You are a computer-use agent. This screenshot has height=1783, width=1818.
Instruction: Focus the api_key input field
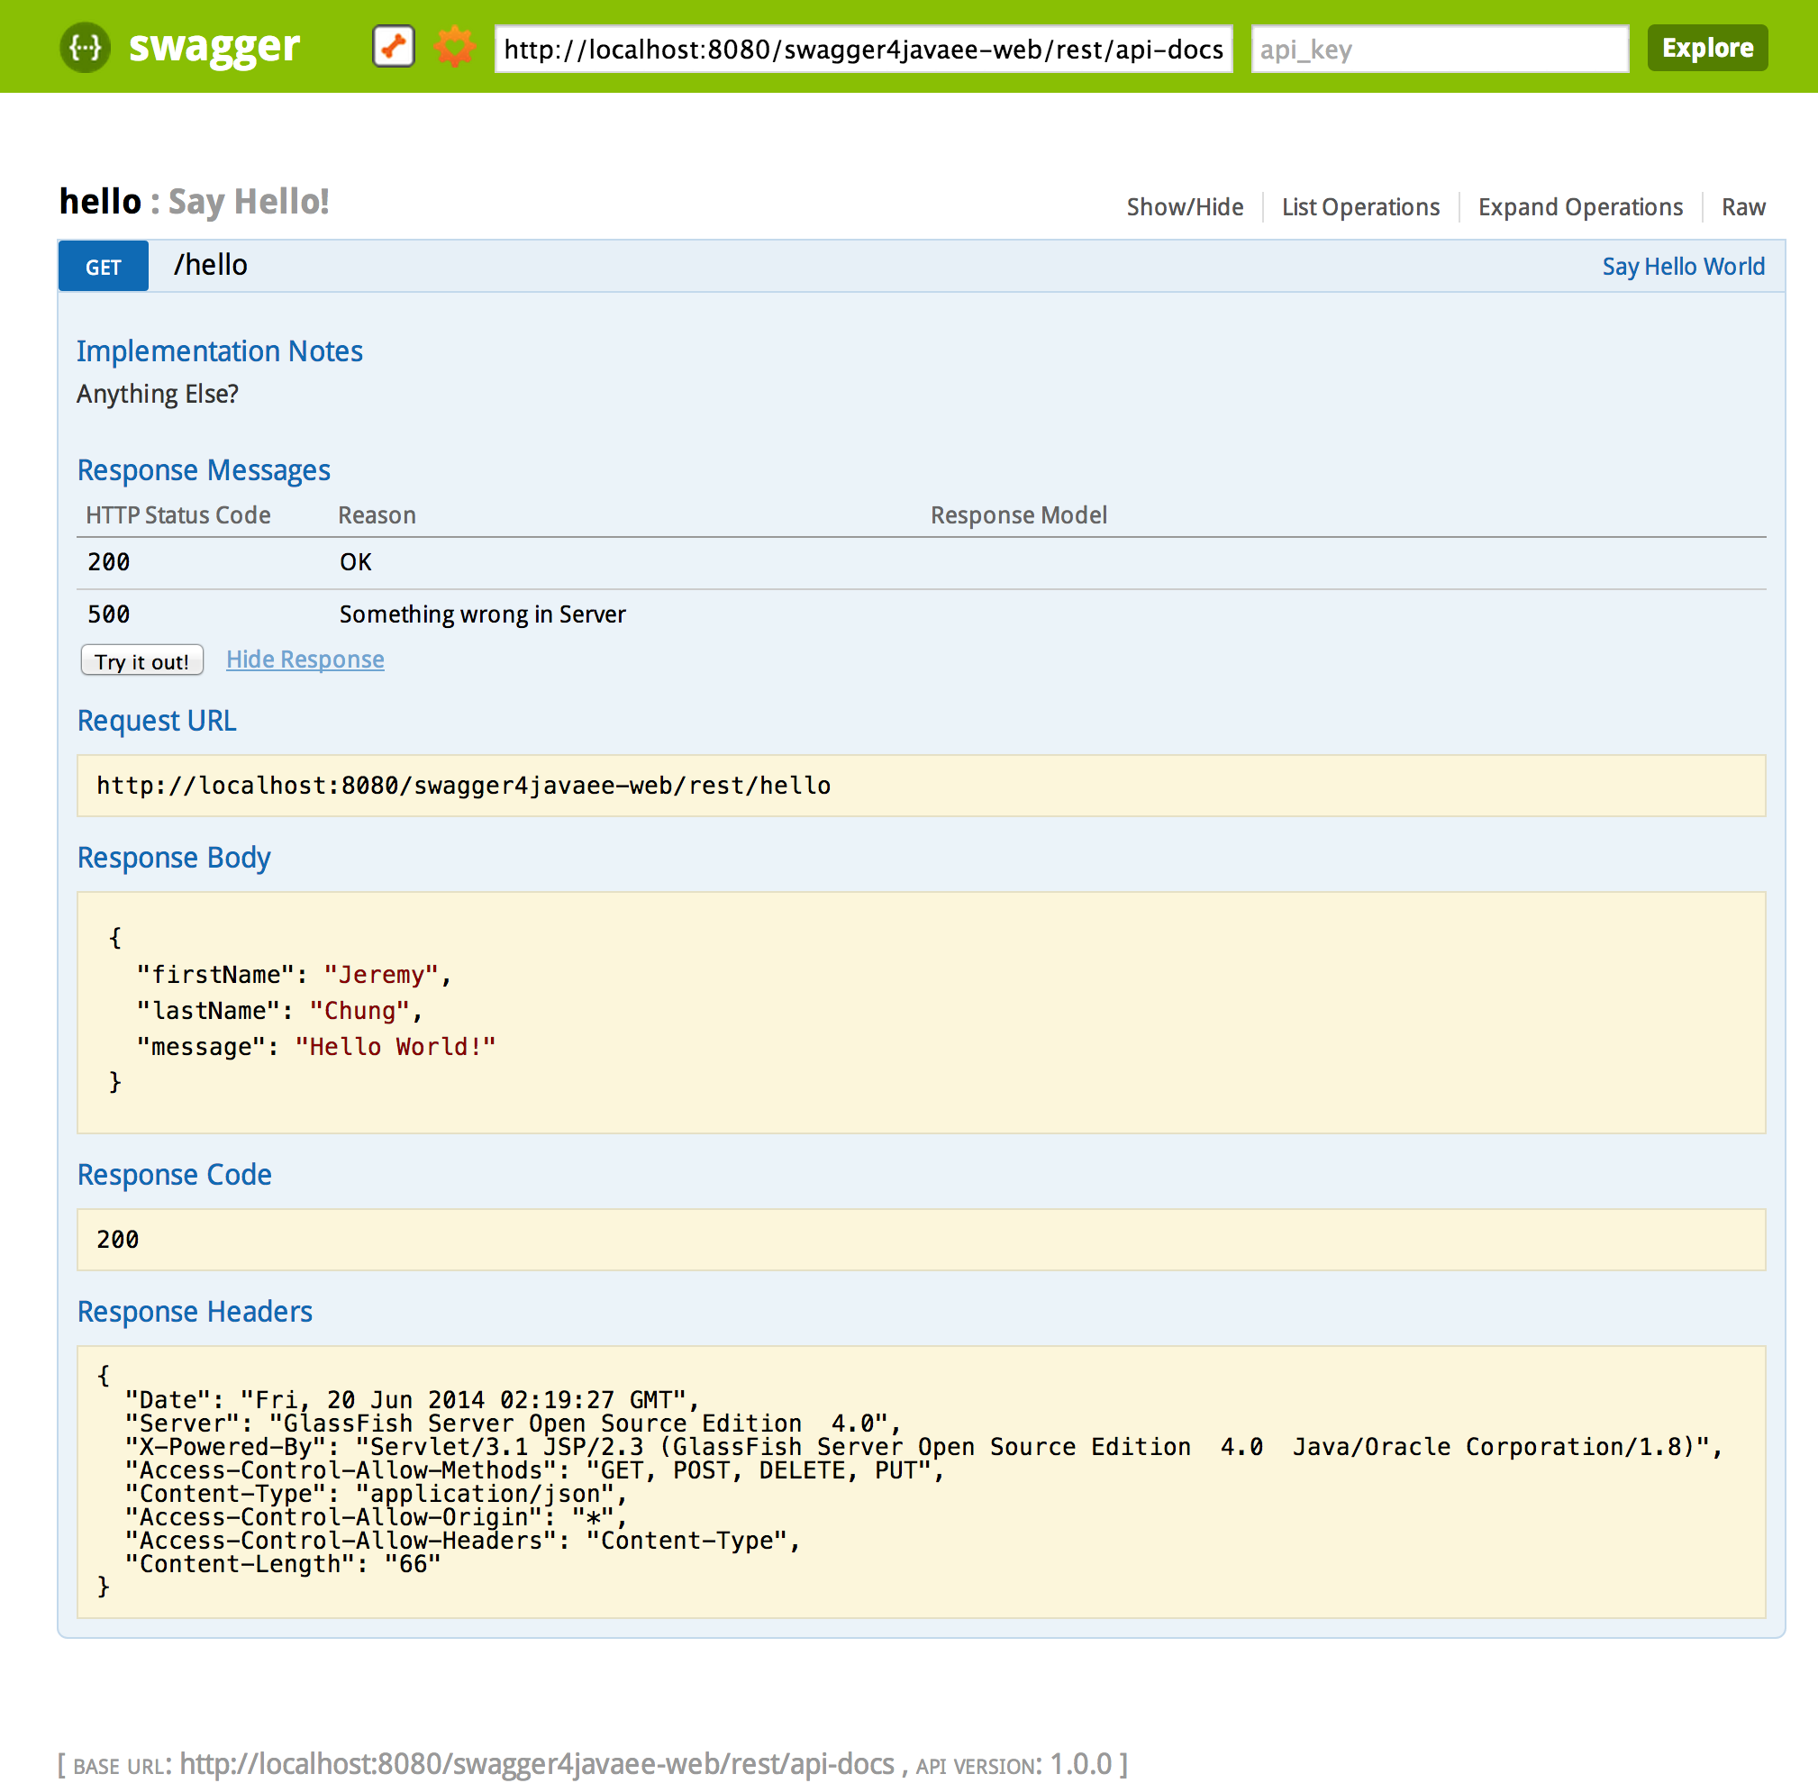(x=1440, y=49)
